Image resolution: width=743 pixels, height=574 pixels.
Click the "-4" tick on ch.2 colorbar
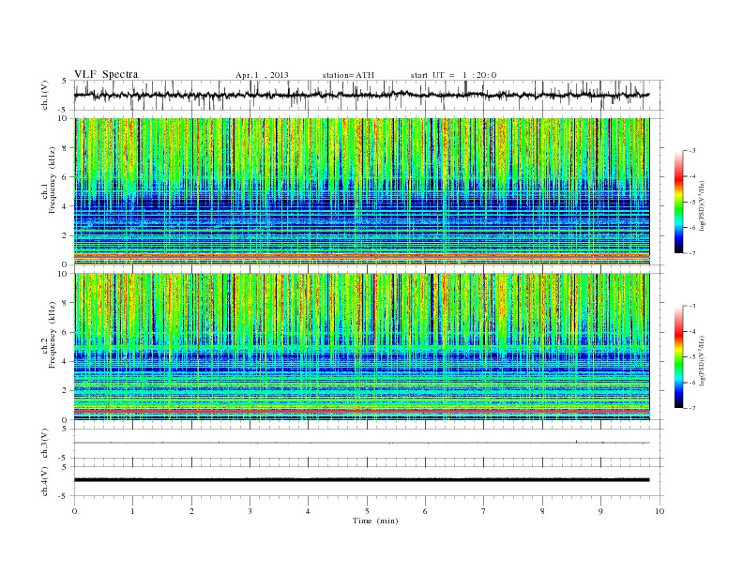(x=692, y=331)
